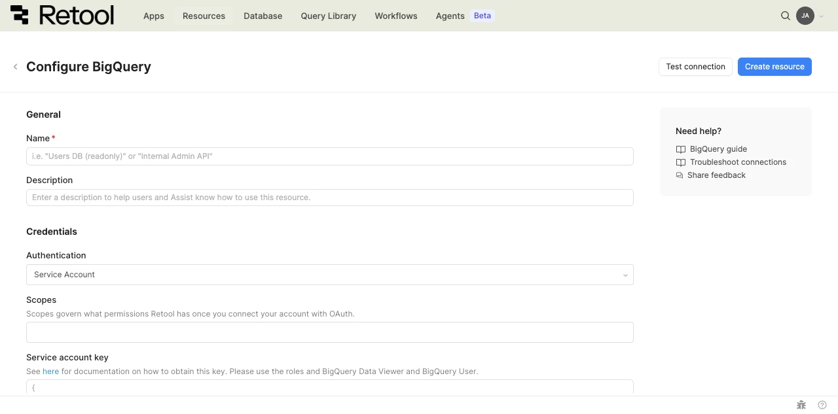
Task: Click the 'Configure BigQuery' page heading
Action: (88, 67)
